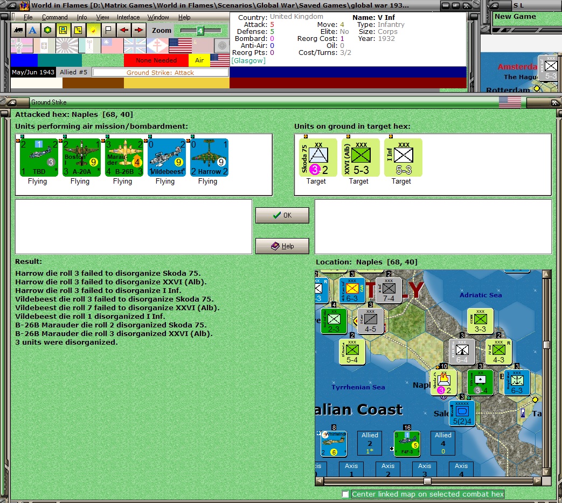The image size is (562, 503).
Task: Select the Italian flag in country bar
Action: [44, 46]
